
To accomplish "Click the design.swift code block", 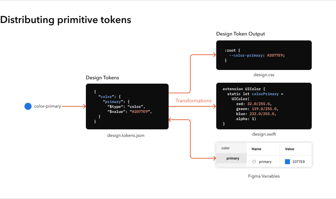I will (x=264, y=106).
